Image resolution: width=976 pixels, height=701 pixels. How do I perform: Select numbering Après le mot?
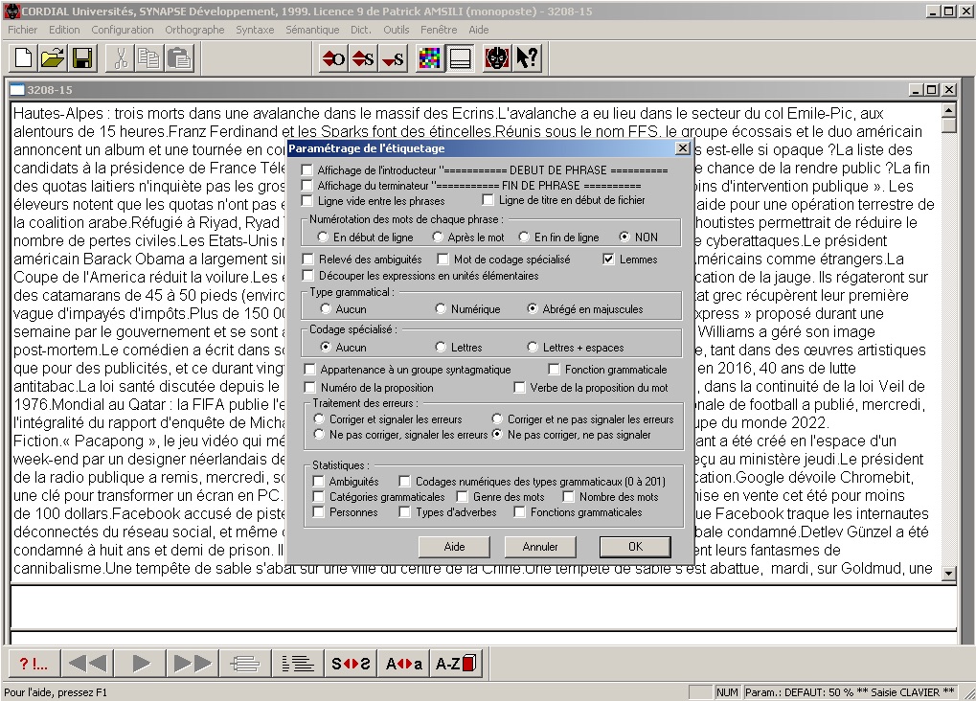tap(438, 237)
